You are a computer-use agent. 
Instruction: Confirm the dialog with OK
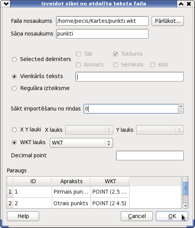tap(172, 216)
